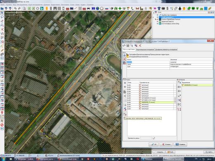Click the top selection-panel add icon
Screen dimensions: 215x161
pyautogui.click(x=179, y=83)
